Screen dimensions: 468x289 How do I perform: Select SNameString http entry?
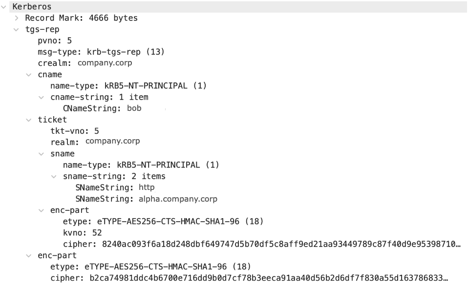click(x=115, y=187)
